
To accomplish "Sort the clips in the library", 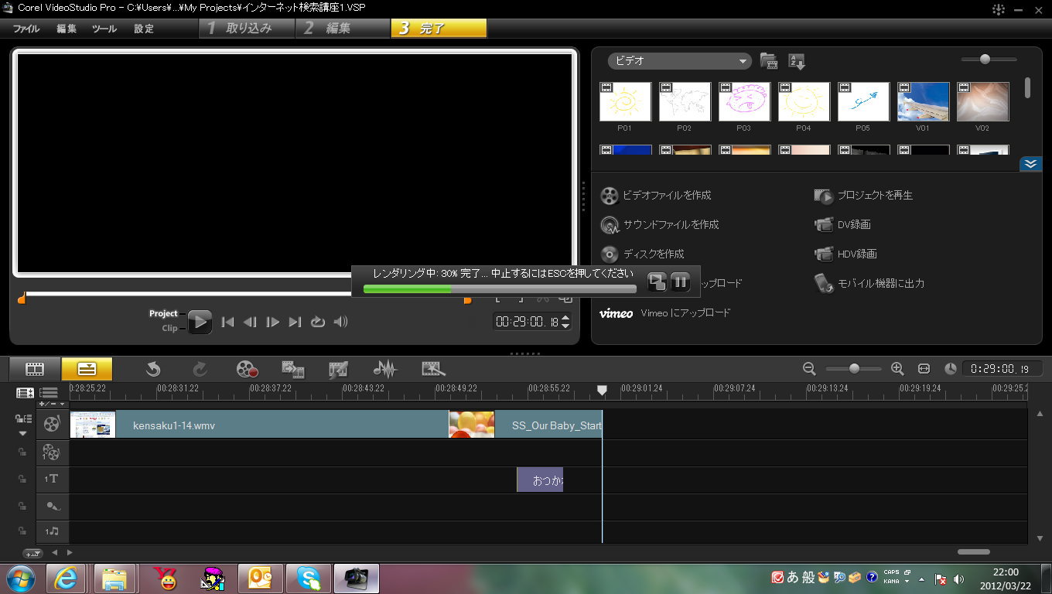I will (797, 61).
